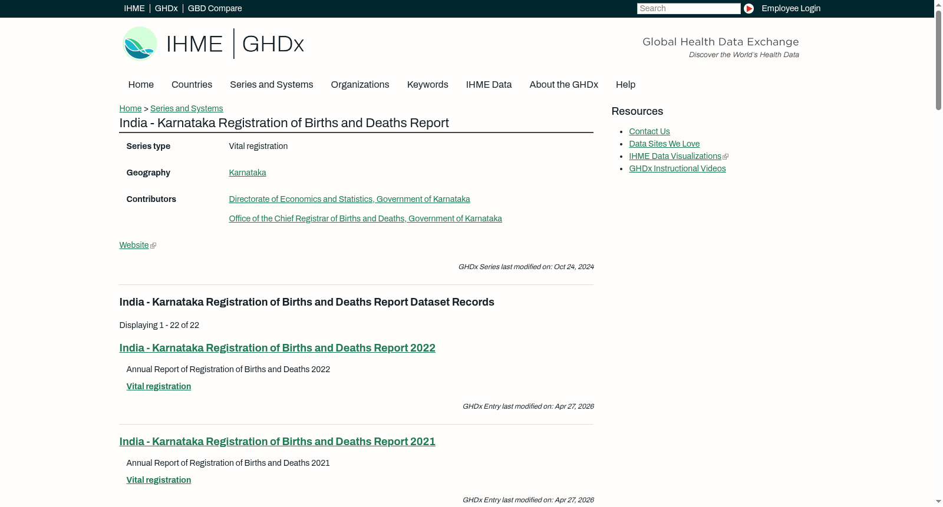Open IHME Data Visualizations link
The width and height of the screenshot is (943, 507).
pyautogui.click(x=675, y=156)
